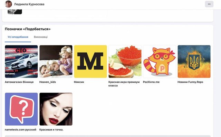This screenshot has width=221, height=137.
Task: Open Новини Funny.Reps trident emblem image
Action: click(x=194, y=61)
